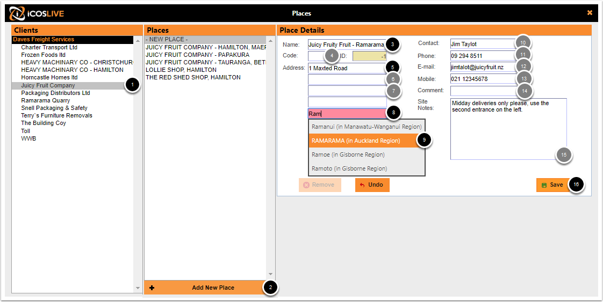
Task: Click the Site Notes text area
Action: (x=508, y=129)
